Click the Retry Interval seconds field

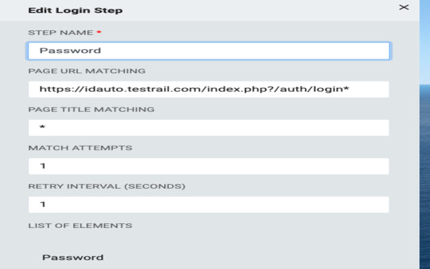pyautogui.click(x=208, y=204)
